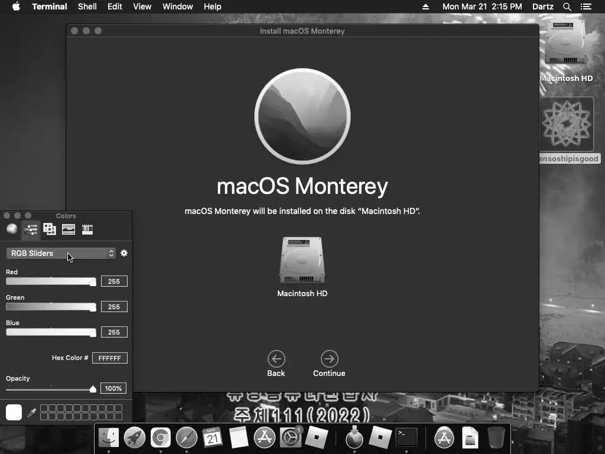605x454 pixels.
Task: Adjust the Opacity slider
Action: tap(51, 389)
